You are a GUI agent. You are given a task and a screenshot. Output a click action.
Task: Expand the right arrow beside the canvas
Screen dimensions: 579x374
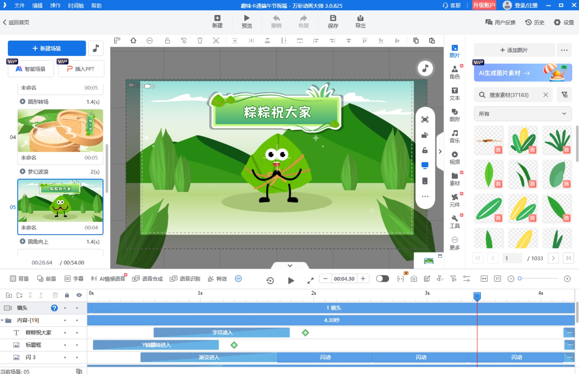coord(440,152)
